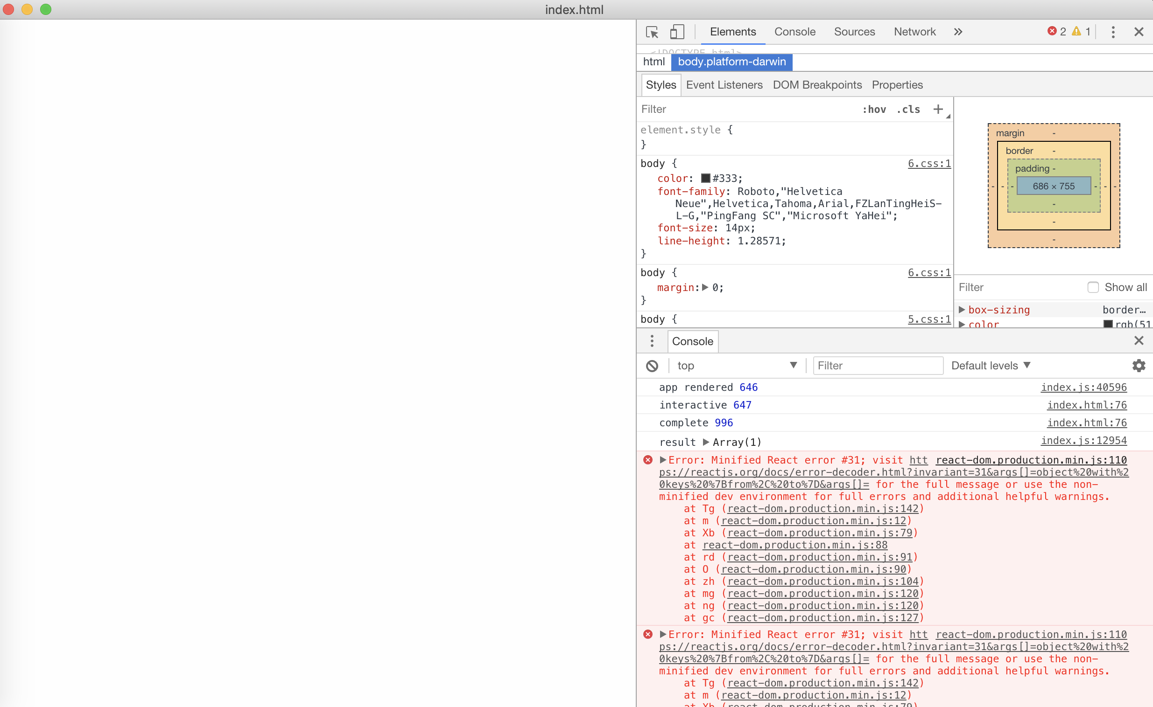The width and height of the screenshot is (1153, 707).
Task: Open the more tabs chevron
Action: pos(958,32)
